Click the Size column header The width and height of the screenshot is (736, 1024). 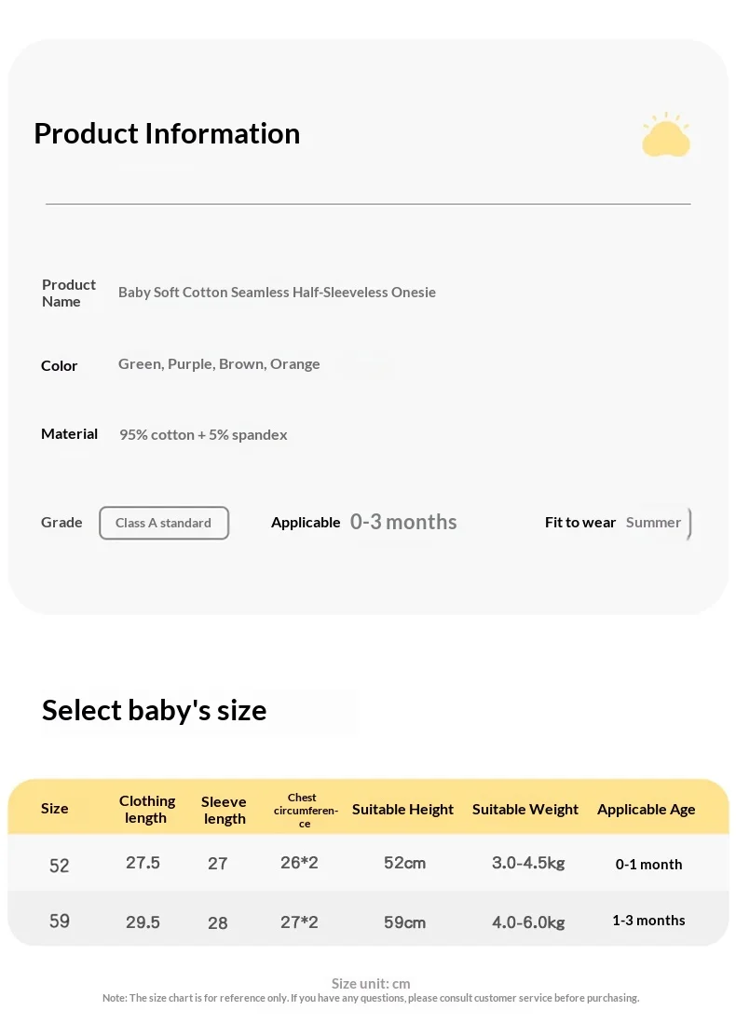55,809
